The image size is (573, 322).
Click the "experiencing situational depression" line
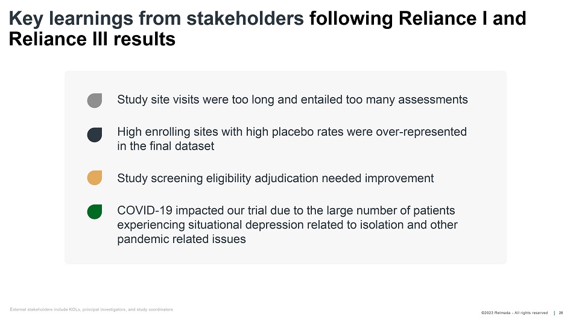pos(287,225)
